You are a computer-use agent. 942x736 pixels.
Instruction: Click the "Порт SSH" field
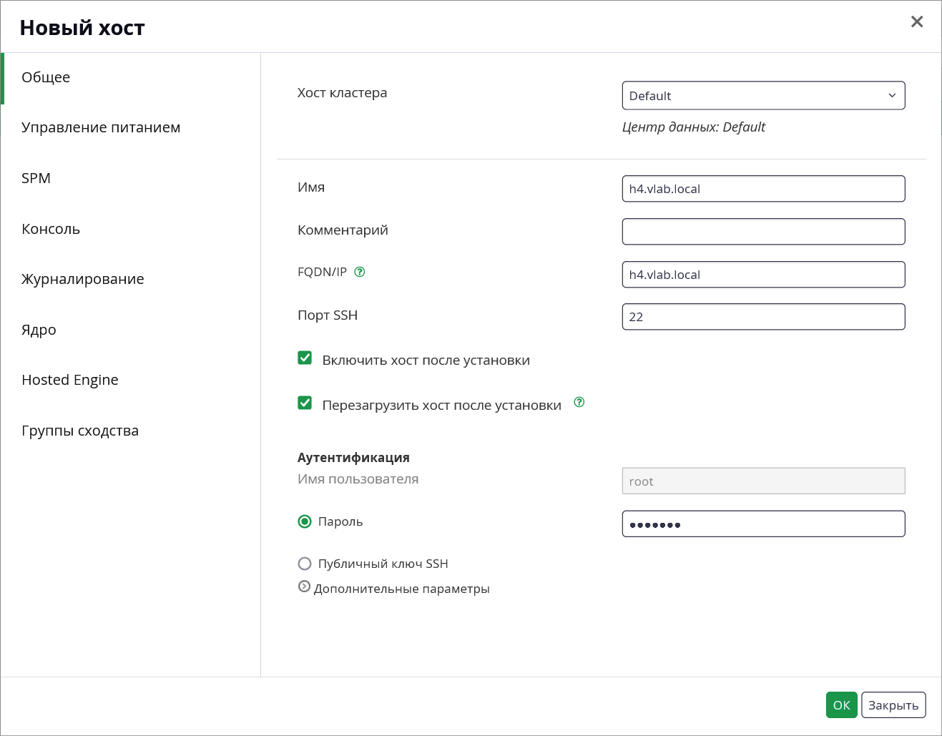[x=763, y=317]
